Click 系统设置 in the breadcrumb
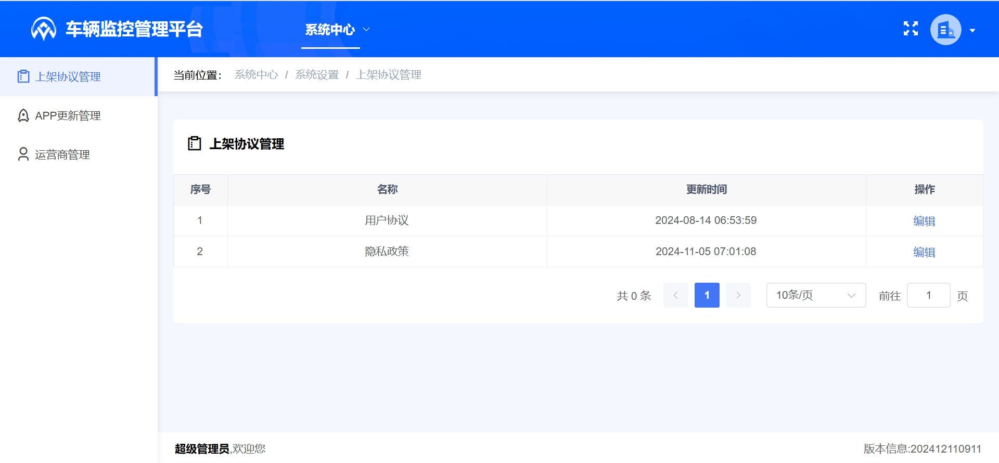 tap(317, 75)
